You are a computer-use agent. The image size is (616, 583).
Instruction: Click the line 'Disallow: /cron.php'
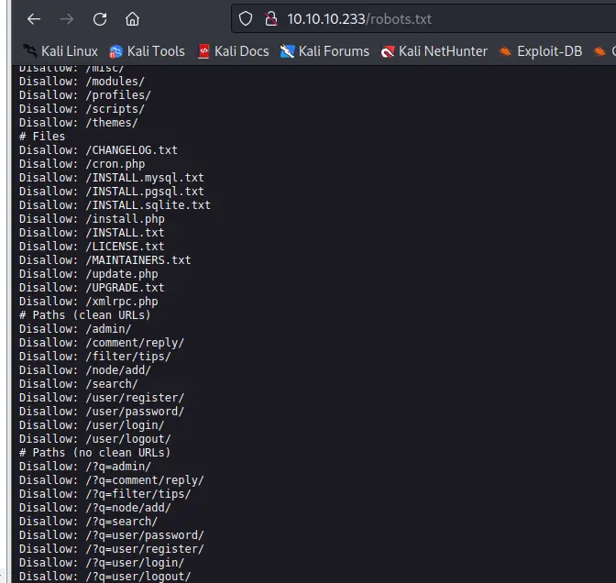tap(82, 164)
